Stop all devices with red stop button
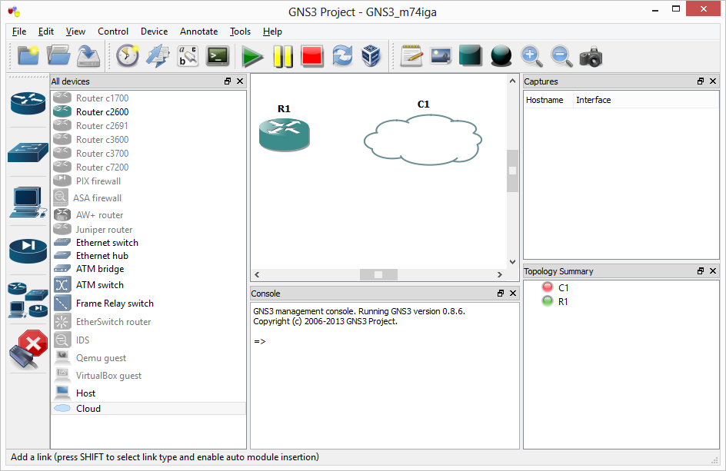The image size is (726, 471). point(311,56)
